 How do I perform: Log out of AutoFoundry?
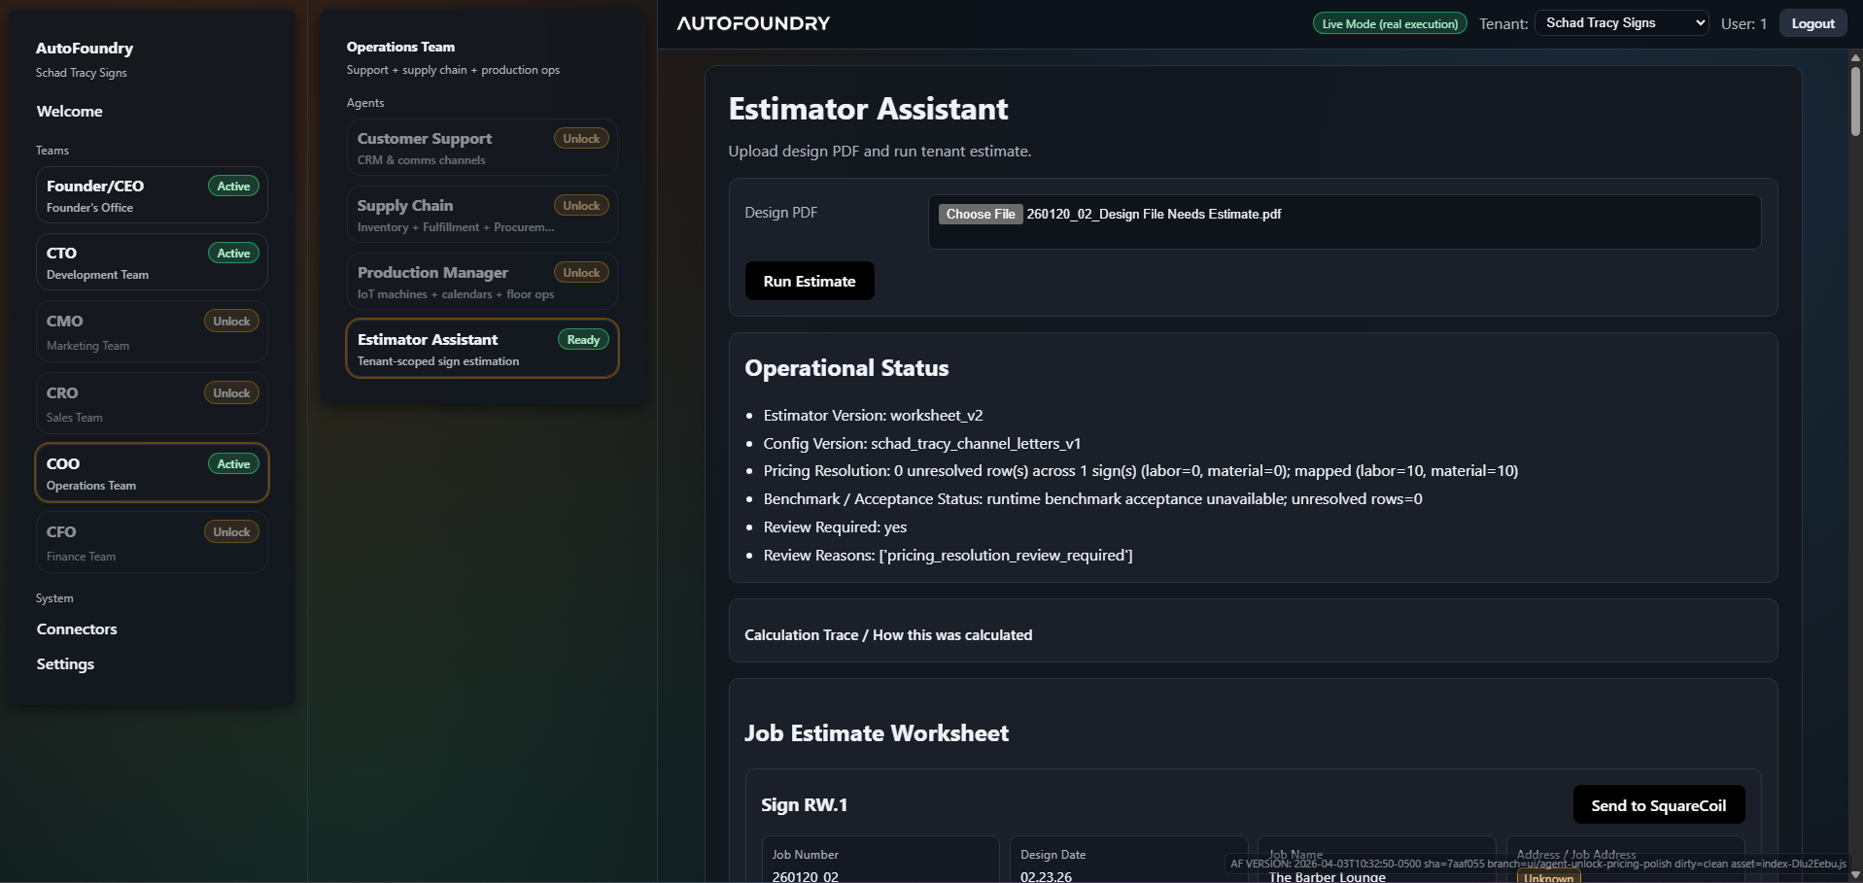pyautogui.click(x=1811, y=22)
